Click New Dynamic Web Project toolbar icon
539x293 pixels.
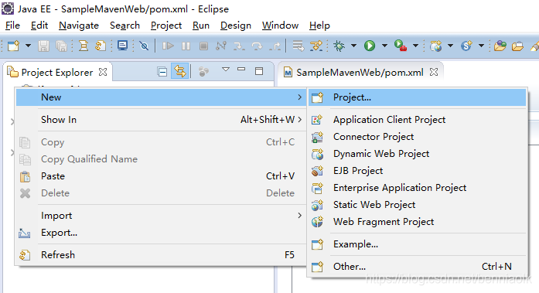[436, 46]
